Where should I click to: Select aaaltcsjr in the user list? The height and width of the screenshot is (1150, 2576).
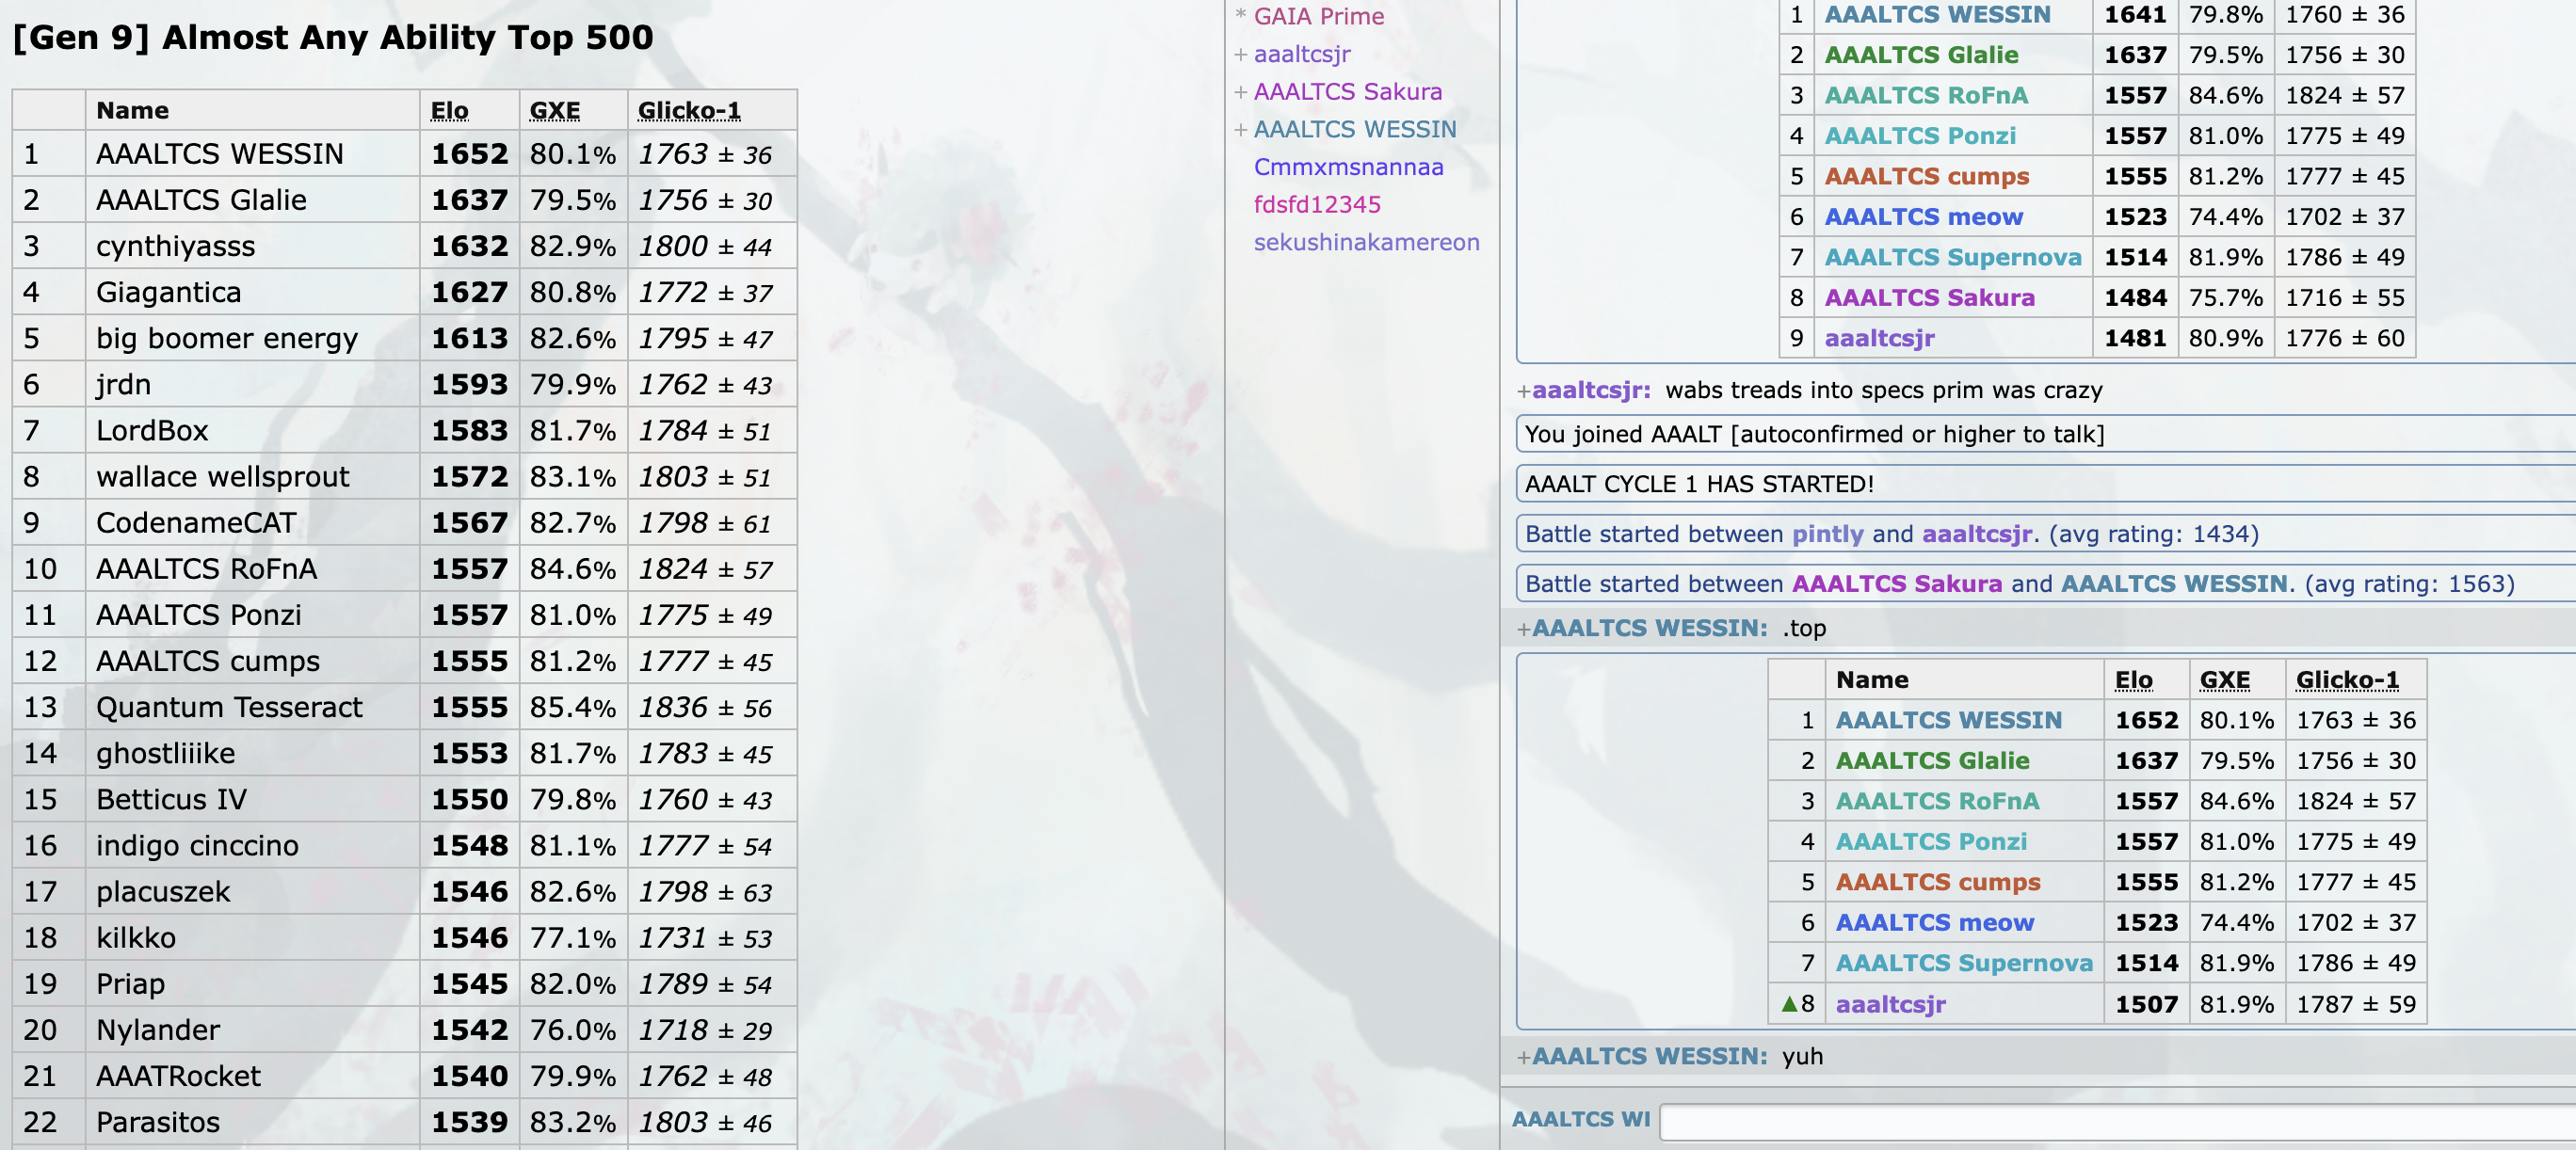tap(1301, 54)
